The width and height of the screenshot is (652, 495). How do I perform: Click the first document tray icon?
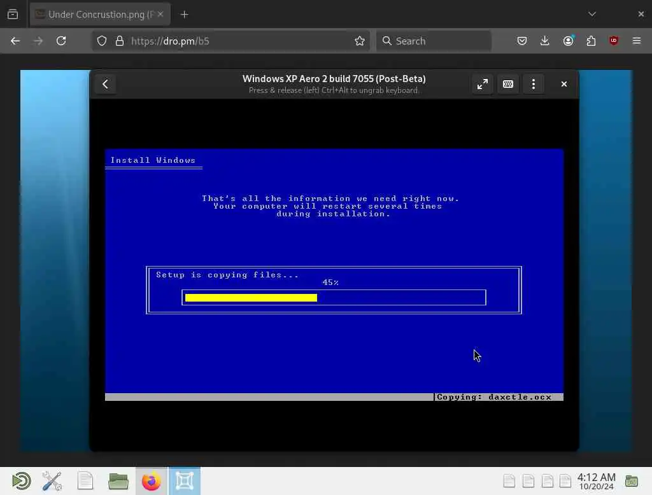(509, 481)
